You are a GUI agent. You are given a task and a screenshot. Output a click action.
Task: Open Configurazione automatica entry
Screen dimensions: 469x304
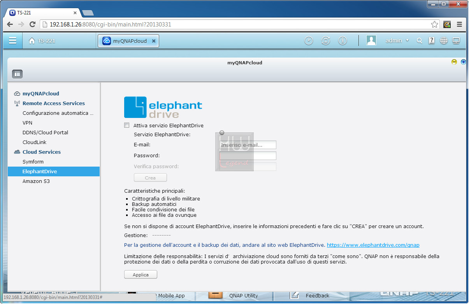tap(58, 113)
